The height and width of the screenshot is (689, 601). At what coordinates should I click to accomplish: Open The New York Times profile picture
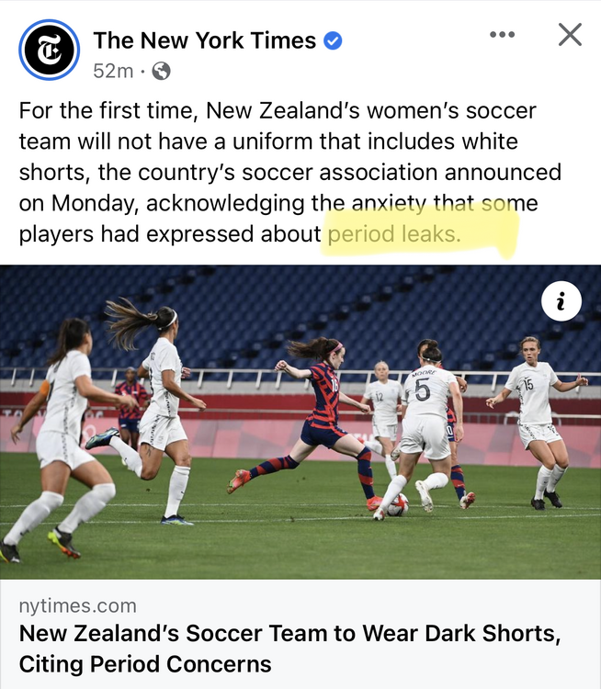(49, 50)
